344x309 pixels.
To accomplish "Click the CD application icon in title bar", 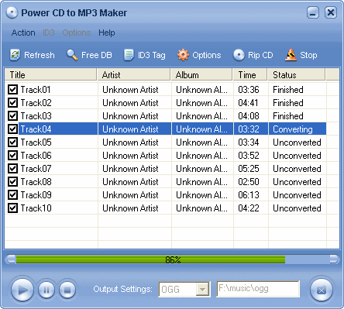I will pyautogui.click(x=12, y=12).
